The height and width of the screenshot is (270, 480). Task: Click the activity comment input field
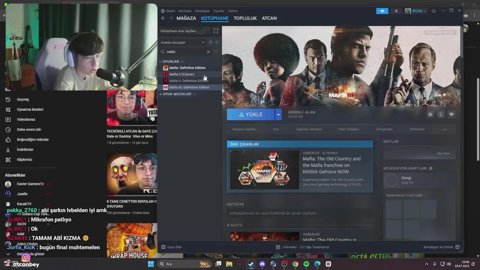[x=300, y=213]
